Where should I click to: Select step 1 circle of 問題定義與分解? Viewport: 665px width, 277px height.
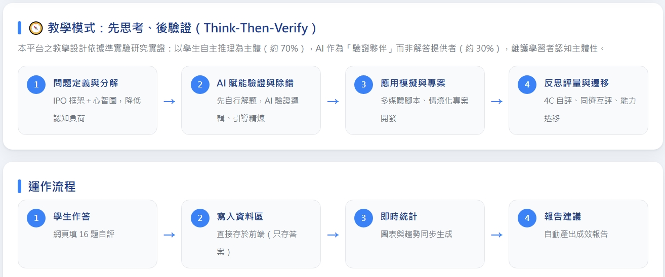click(36, 84)
